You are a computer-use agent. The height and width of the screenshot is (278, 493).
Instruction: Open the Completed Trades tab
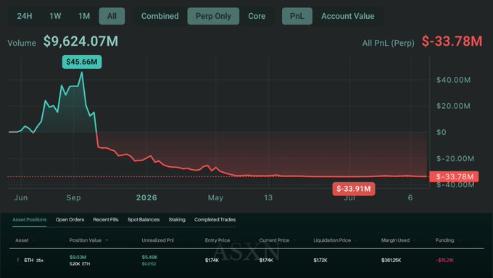tap(215, 219)
